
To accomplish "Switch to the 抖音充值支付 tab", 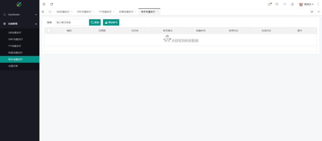I will click(x=126, y=12).
